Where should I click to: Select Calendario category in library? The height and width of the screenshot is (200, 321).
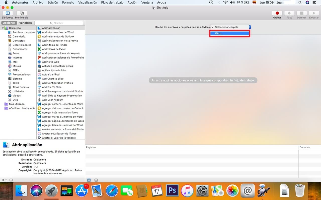[19, 36]
